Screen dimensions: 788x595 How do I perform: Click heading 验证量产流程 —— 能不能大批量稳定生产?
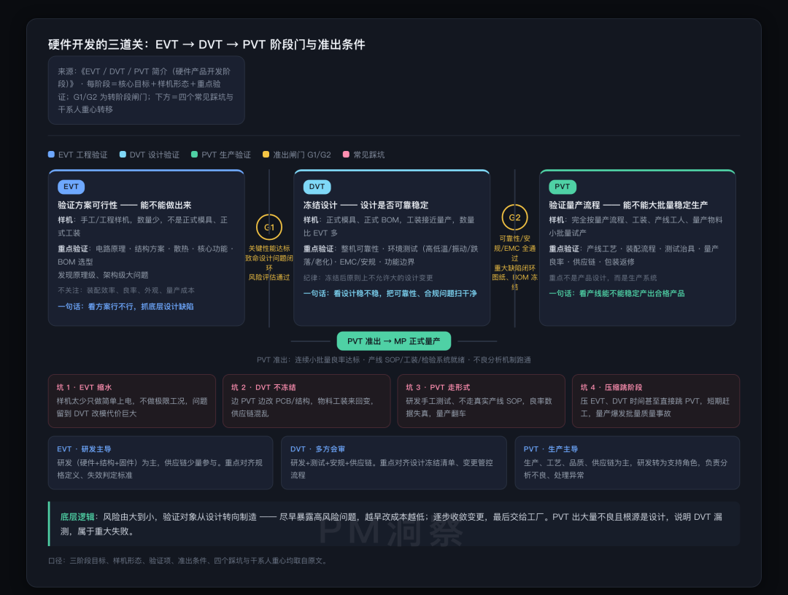point(628,205)
